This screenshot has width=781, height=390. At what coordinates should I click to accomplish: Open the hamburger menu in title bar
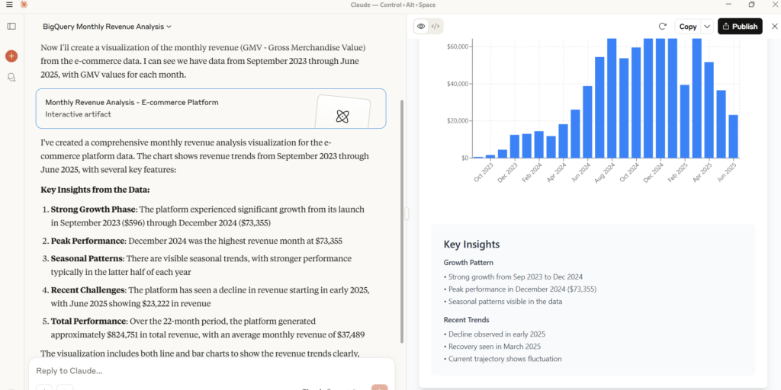8,5
